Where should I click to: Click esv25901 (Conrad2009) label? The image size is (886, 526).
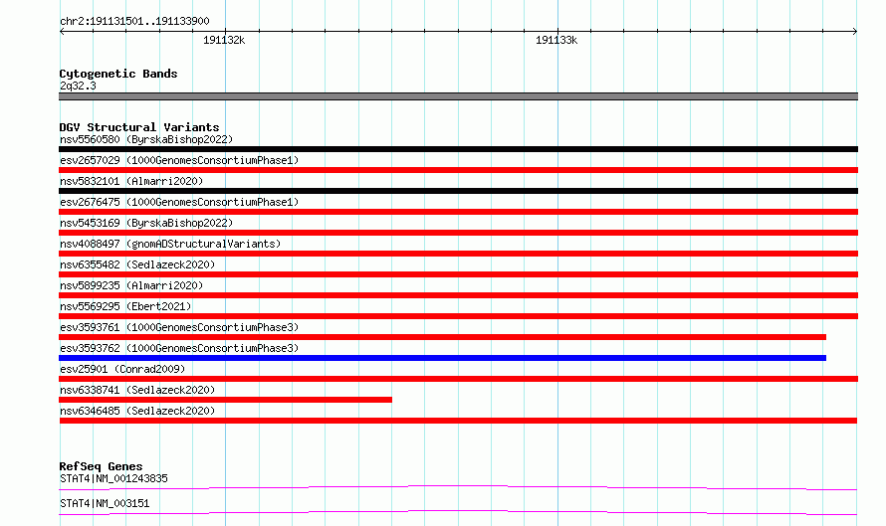122,369
